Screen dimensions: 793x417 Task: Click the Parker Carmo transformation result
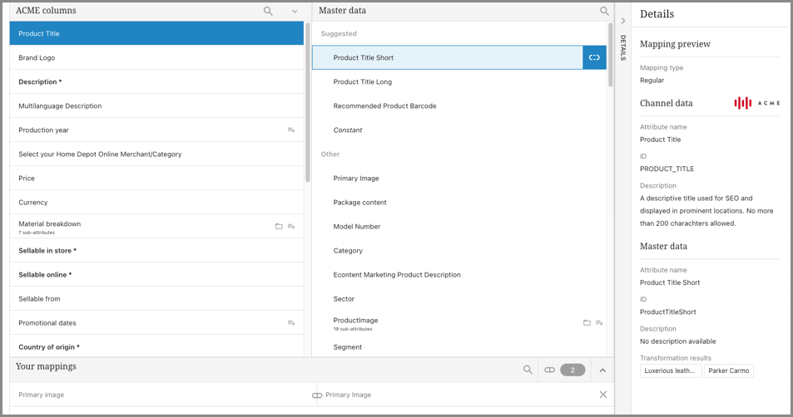click(x=729, y=370)
